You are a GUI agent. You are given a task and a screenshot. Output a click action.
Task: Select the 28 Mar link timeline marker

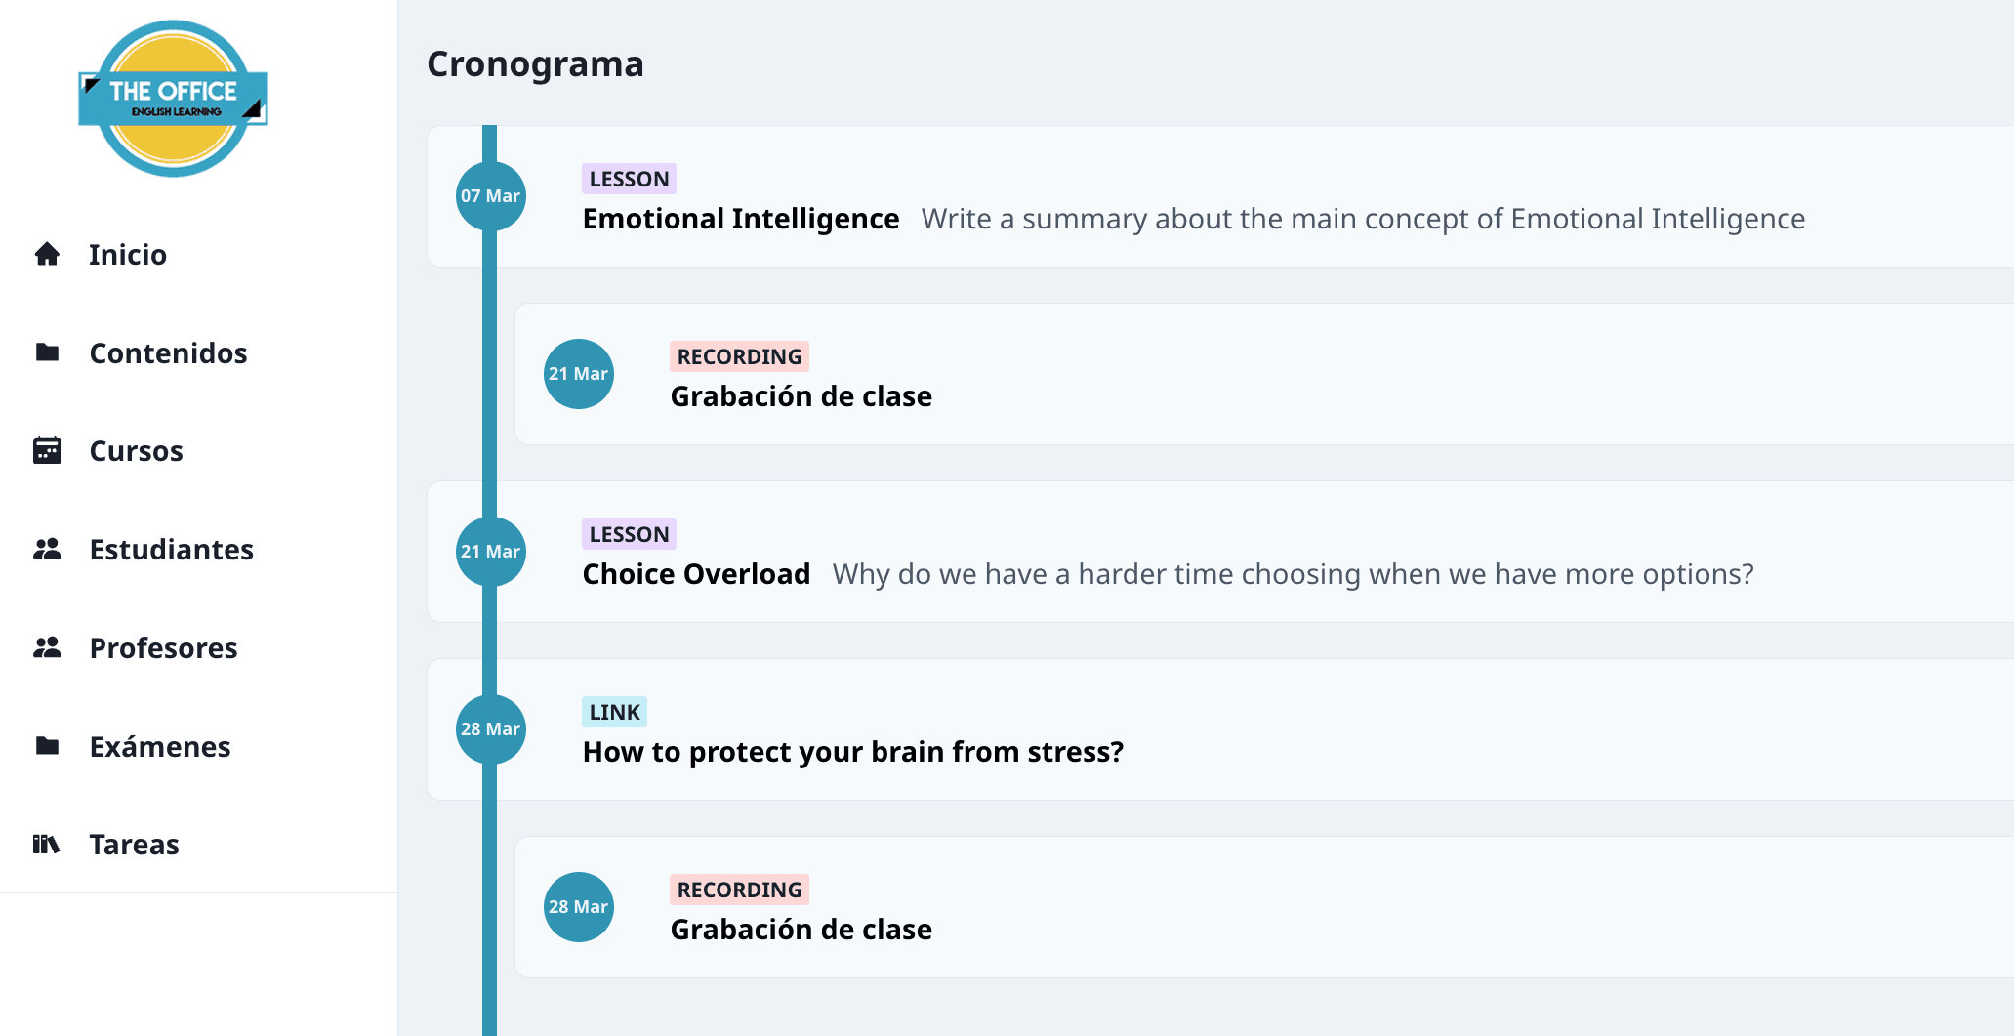491,729
